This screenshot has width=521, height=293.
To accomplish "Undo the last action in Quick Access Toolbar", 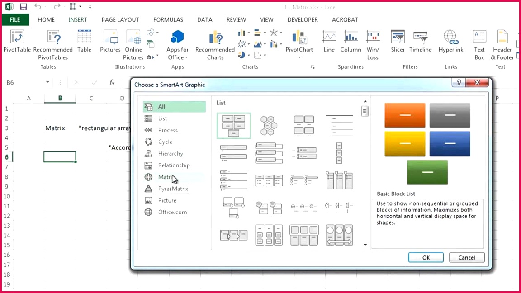I will 38,7.
